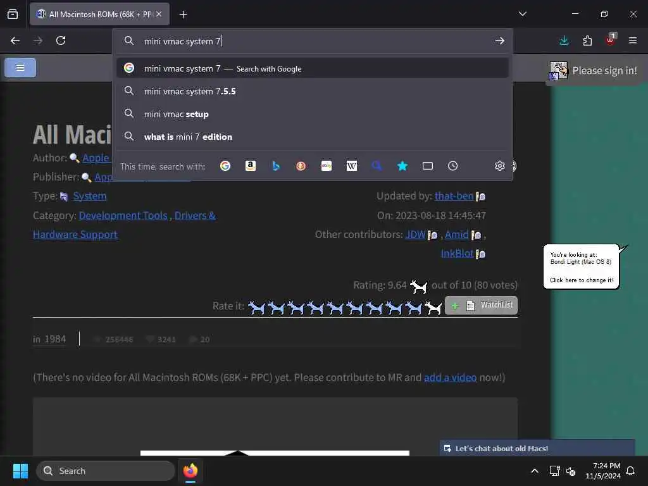Open the List all tabs dropdown
Image resolution: width=648 pixels, height=486 pixels.
(x=522, y=14)
